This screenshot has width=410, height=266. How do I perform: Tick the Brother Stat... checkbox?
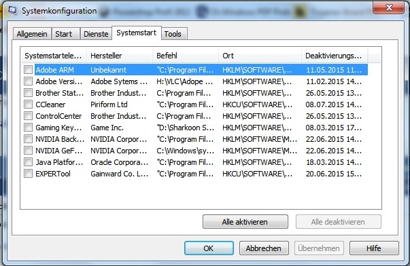28,93
